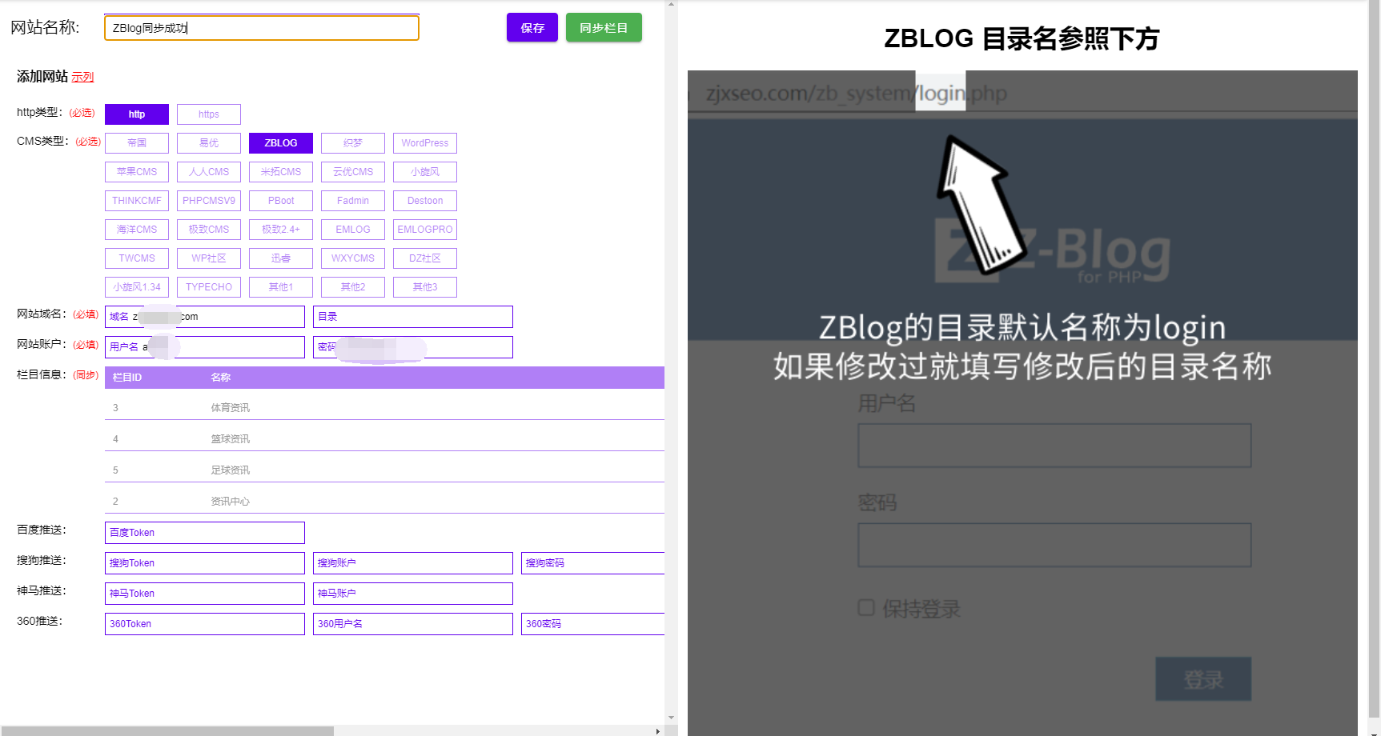Click the ZBLOG login reference image

1022,403
